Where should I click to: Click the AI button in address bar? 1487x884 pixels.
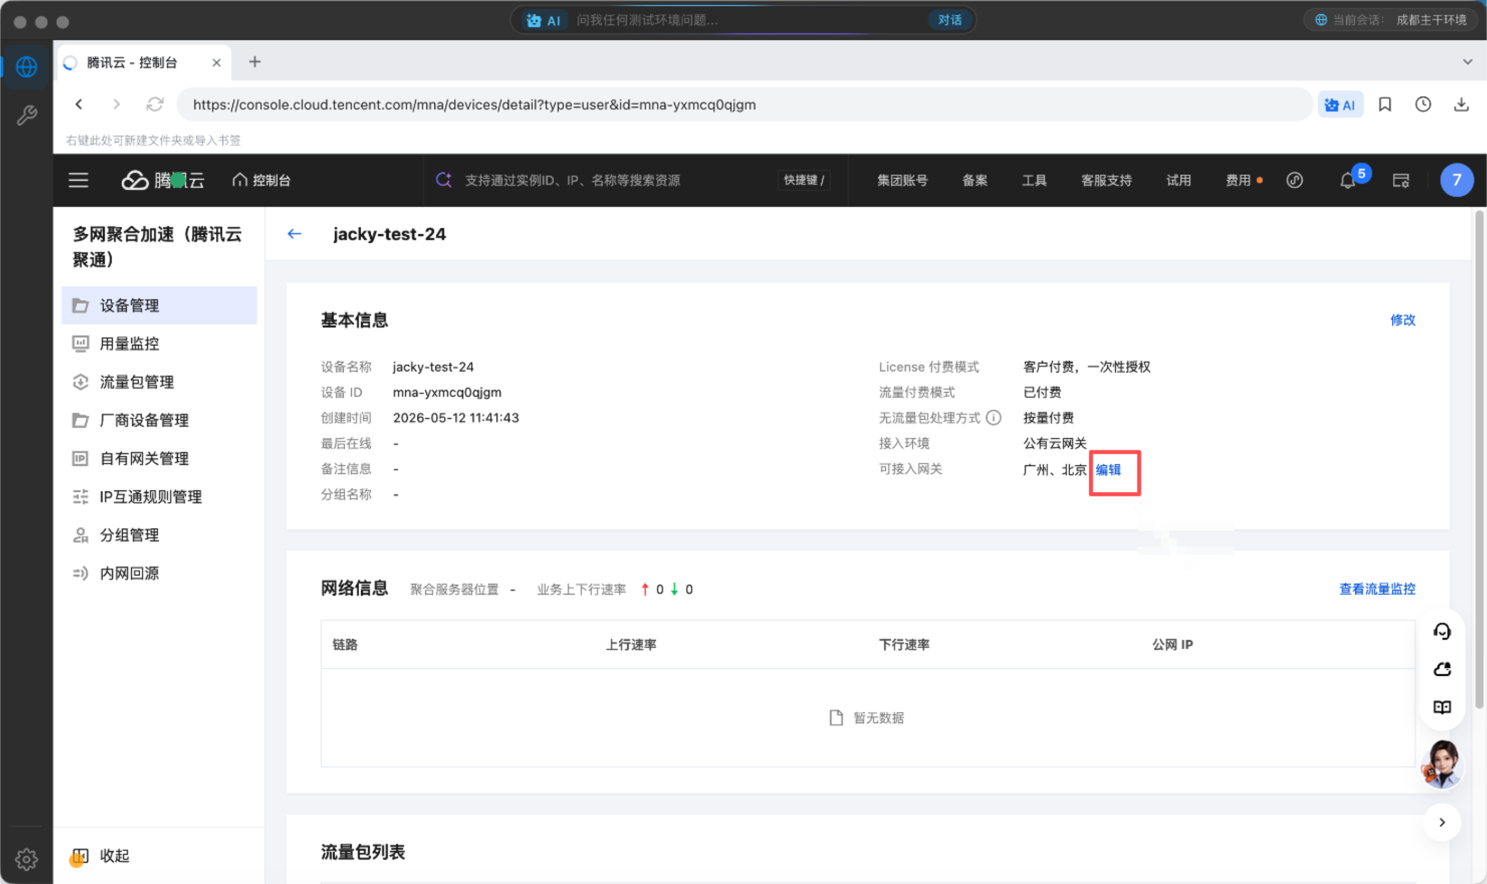point(1340,105)
